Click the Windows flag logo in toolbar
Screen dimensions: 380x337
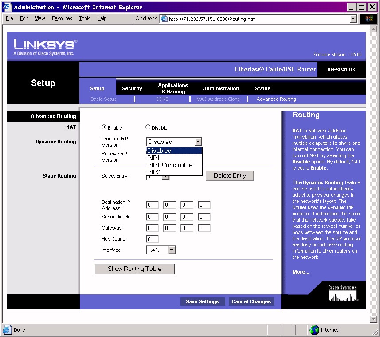369,19
